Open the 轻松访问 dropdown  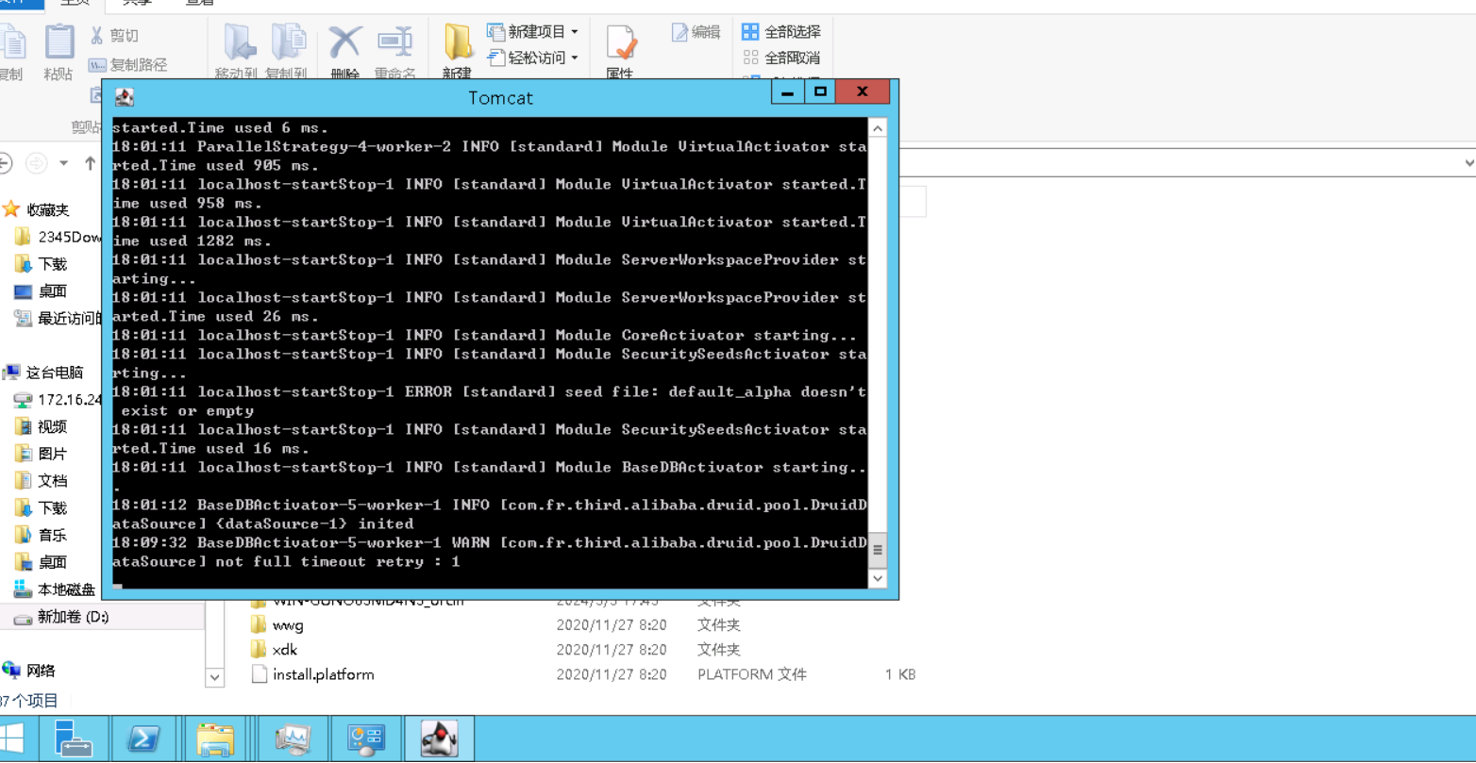(533, 58)
